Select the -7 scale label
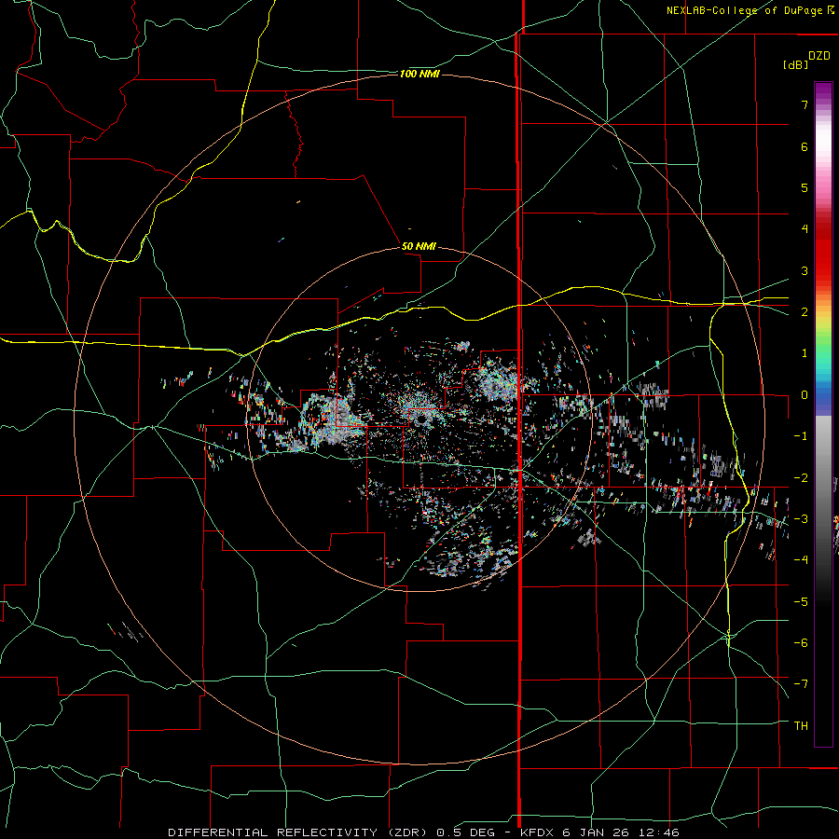This screenshot has height=839, width=839. click(x=801, y=684)
